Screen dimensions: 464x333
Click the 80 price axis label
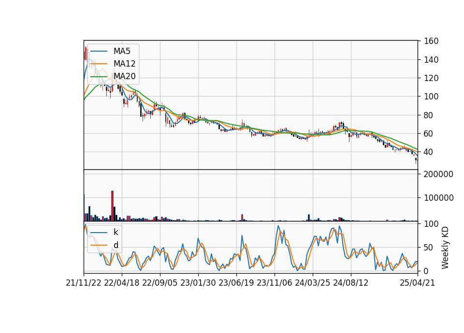429,115
